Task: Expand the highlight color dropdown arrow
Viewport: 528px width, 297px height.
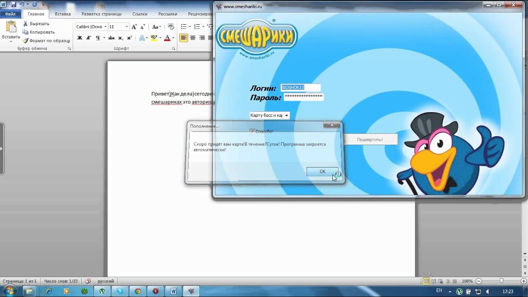Action: click(x=160, y=38)
